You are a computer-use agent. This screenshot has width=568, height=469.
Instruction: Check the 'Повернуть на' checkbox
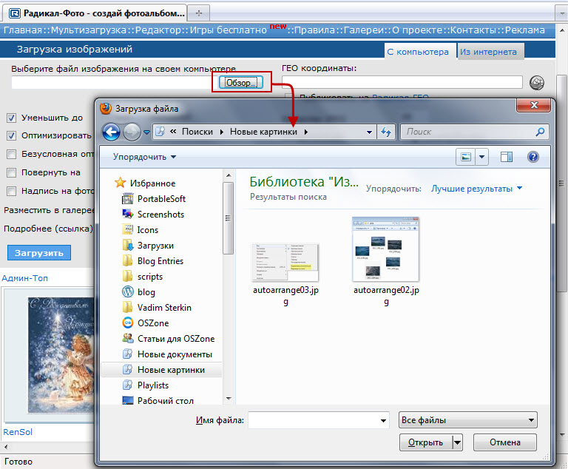coord(12,172)
